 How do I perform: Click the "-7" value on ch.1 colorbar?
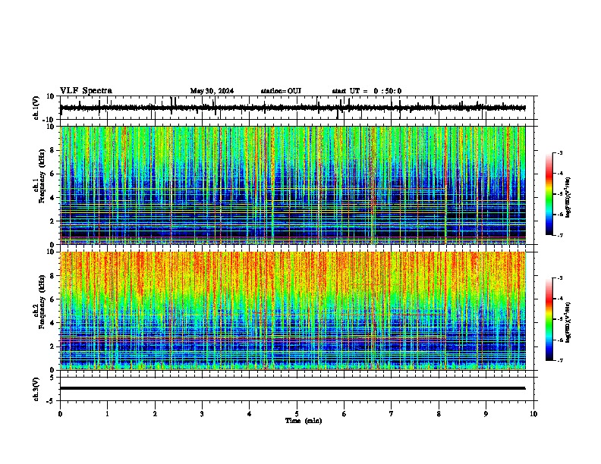coord(560,235)
